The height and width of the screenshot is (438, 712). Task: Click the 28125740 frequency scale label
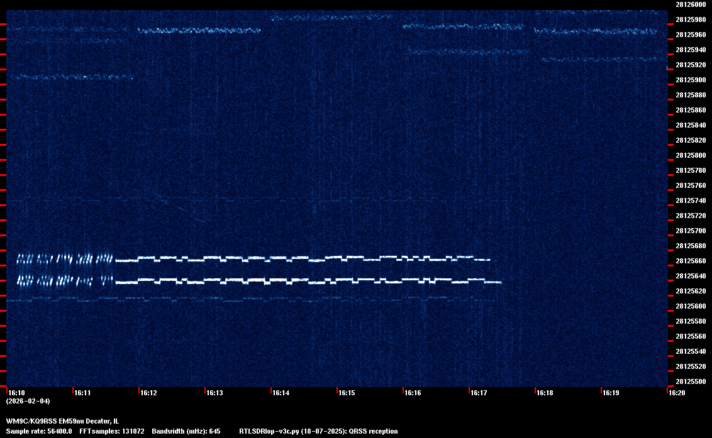(690, 200)
